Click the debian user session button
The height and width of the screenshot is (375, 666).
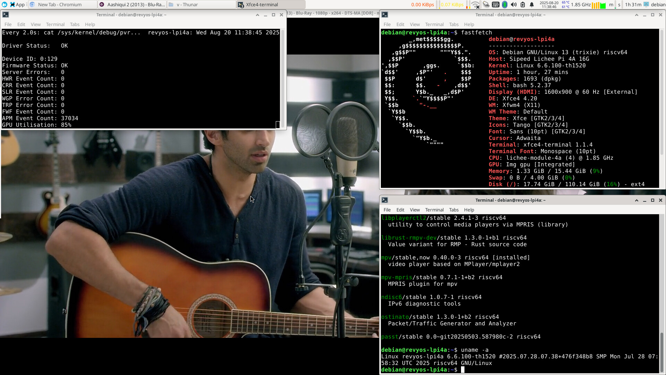(655, 5)
